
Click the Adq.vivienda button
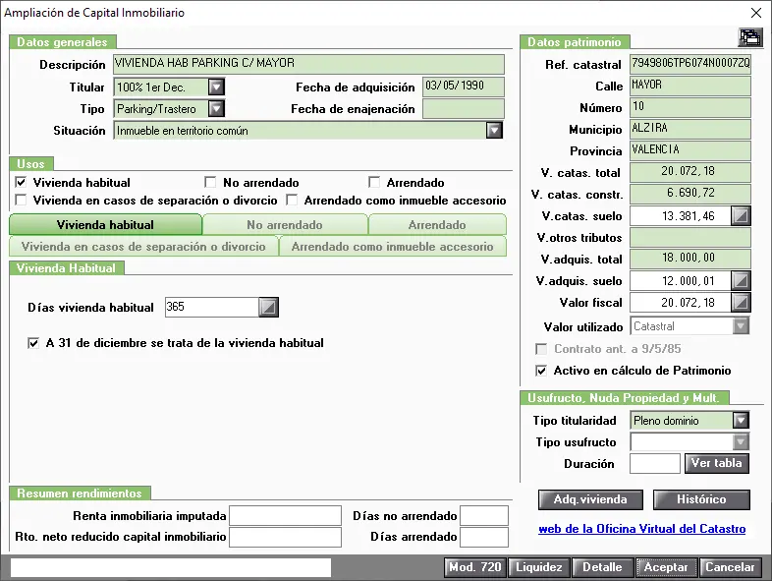pyautogui.click(x=590, y=499)
